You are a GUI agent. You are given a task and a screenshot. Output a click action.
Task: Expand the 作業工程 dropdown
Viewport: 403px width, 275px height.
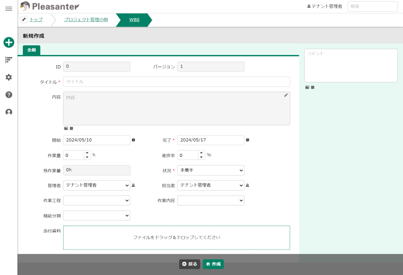97,201
